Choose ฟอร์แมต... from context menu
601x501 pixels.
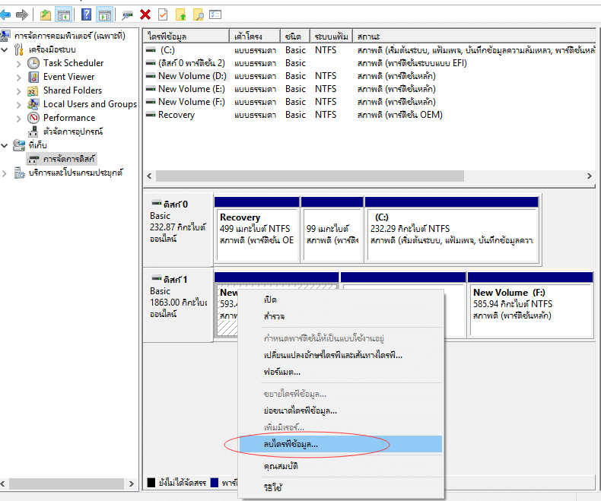pos(281,372)
